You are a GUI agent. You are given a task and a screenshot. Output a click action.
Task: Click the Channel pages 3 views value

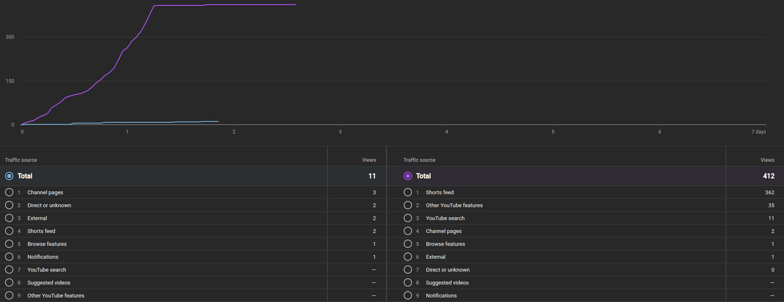tap(374, 192)
